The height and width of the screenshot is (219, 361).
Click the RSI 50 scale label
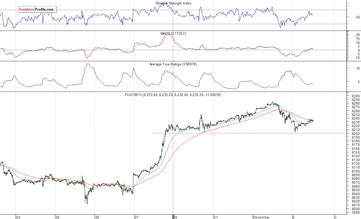click(x=358, y=17)
